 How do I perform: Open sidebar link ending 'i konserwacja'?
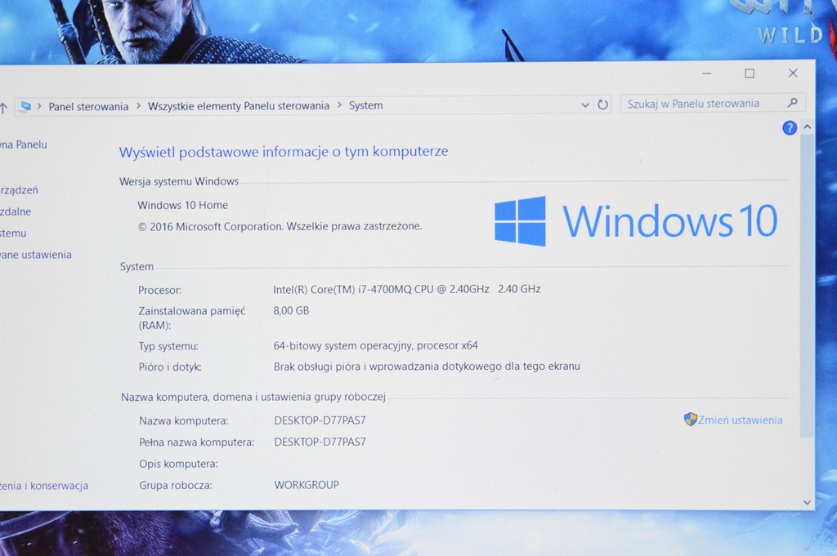pos(44,486)
